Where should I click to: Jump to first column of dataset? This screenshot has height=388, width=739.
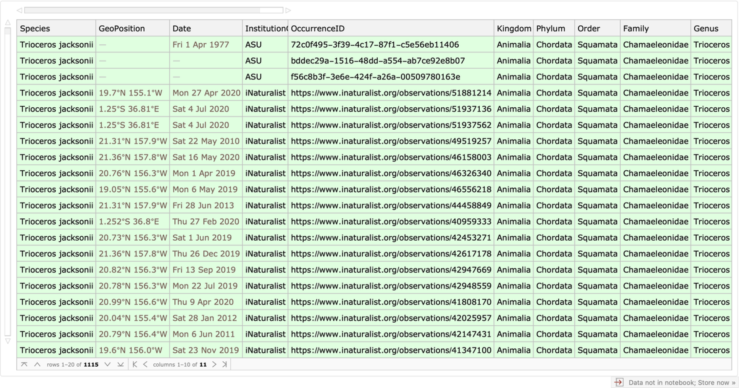tap(135, 364)
